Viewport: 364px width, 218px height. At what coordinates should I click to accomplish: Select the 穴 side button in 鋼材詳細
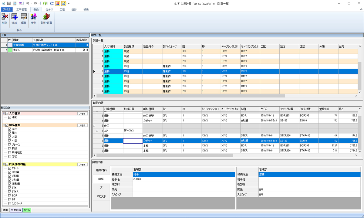pos(101,188)
